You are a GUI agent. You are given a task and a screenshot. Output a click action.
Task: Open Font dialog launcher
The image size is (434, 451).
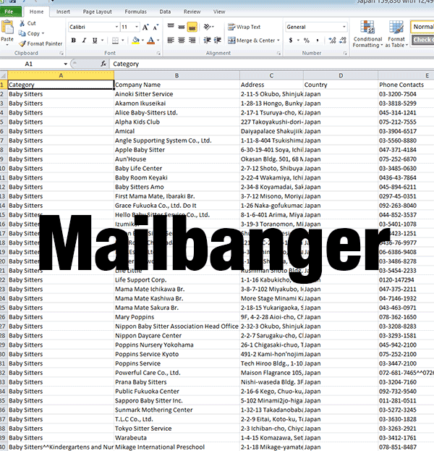pyautogui.click(x=158, y=54)
